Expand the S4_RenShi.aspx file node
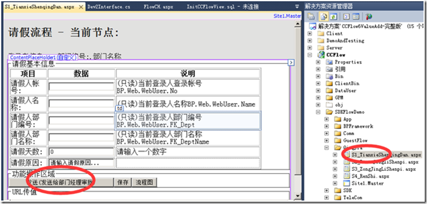The image size is (427, 204). (335, 176)
